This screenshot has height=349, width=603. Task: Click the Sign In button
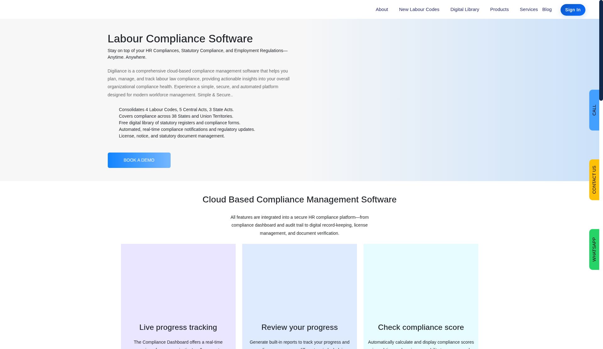[x=573, y=10]
